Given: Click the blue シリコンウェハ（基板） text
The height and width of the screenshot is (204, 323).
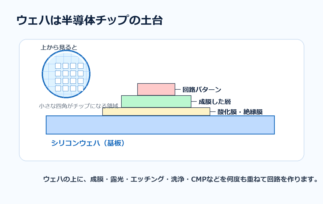Looking at the screenshot, I should [88, 143].
